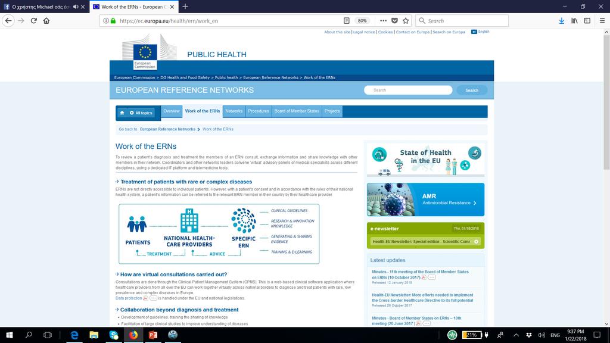Open the About this site link
This screenshot has height=343, width=610.
(x=337, y=32)
